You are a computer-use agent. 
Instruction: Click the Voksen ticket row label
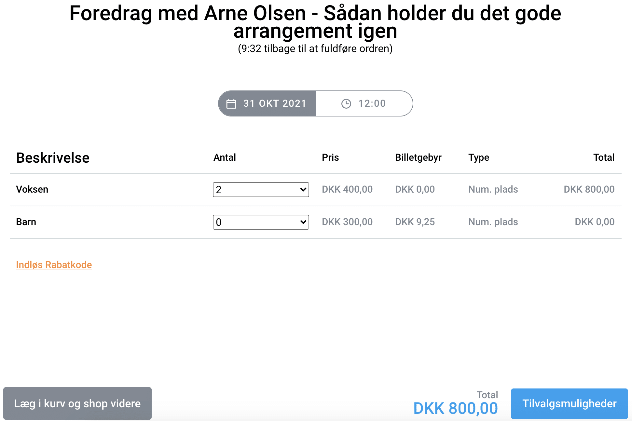(32, 189)
